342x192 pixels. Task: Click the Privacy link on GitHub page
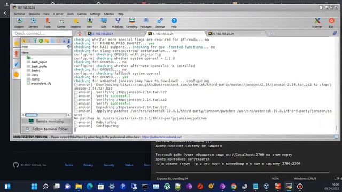[x=88, y=165]
